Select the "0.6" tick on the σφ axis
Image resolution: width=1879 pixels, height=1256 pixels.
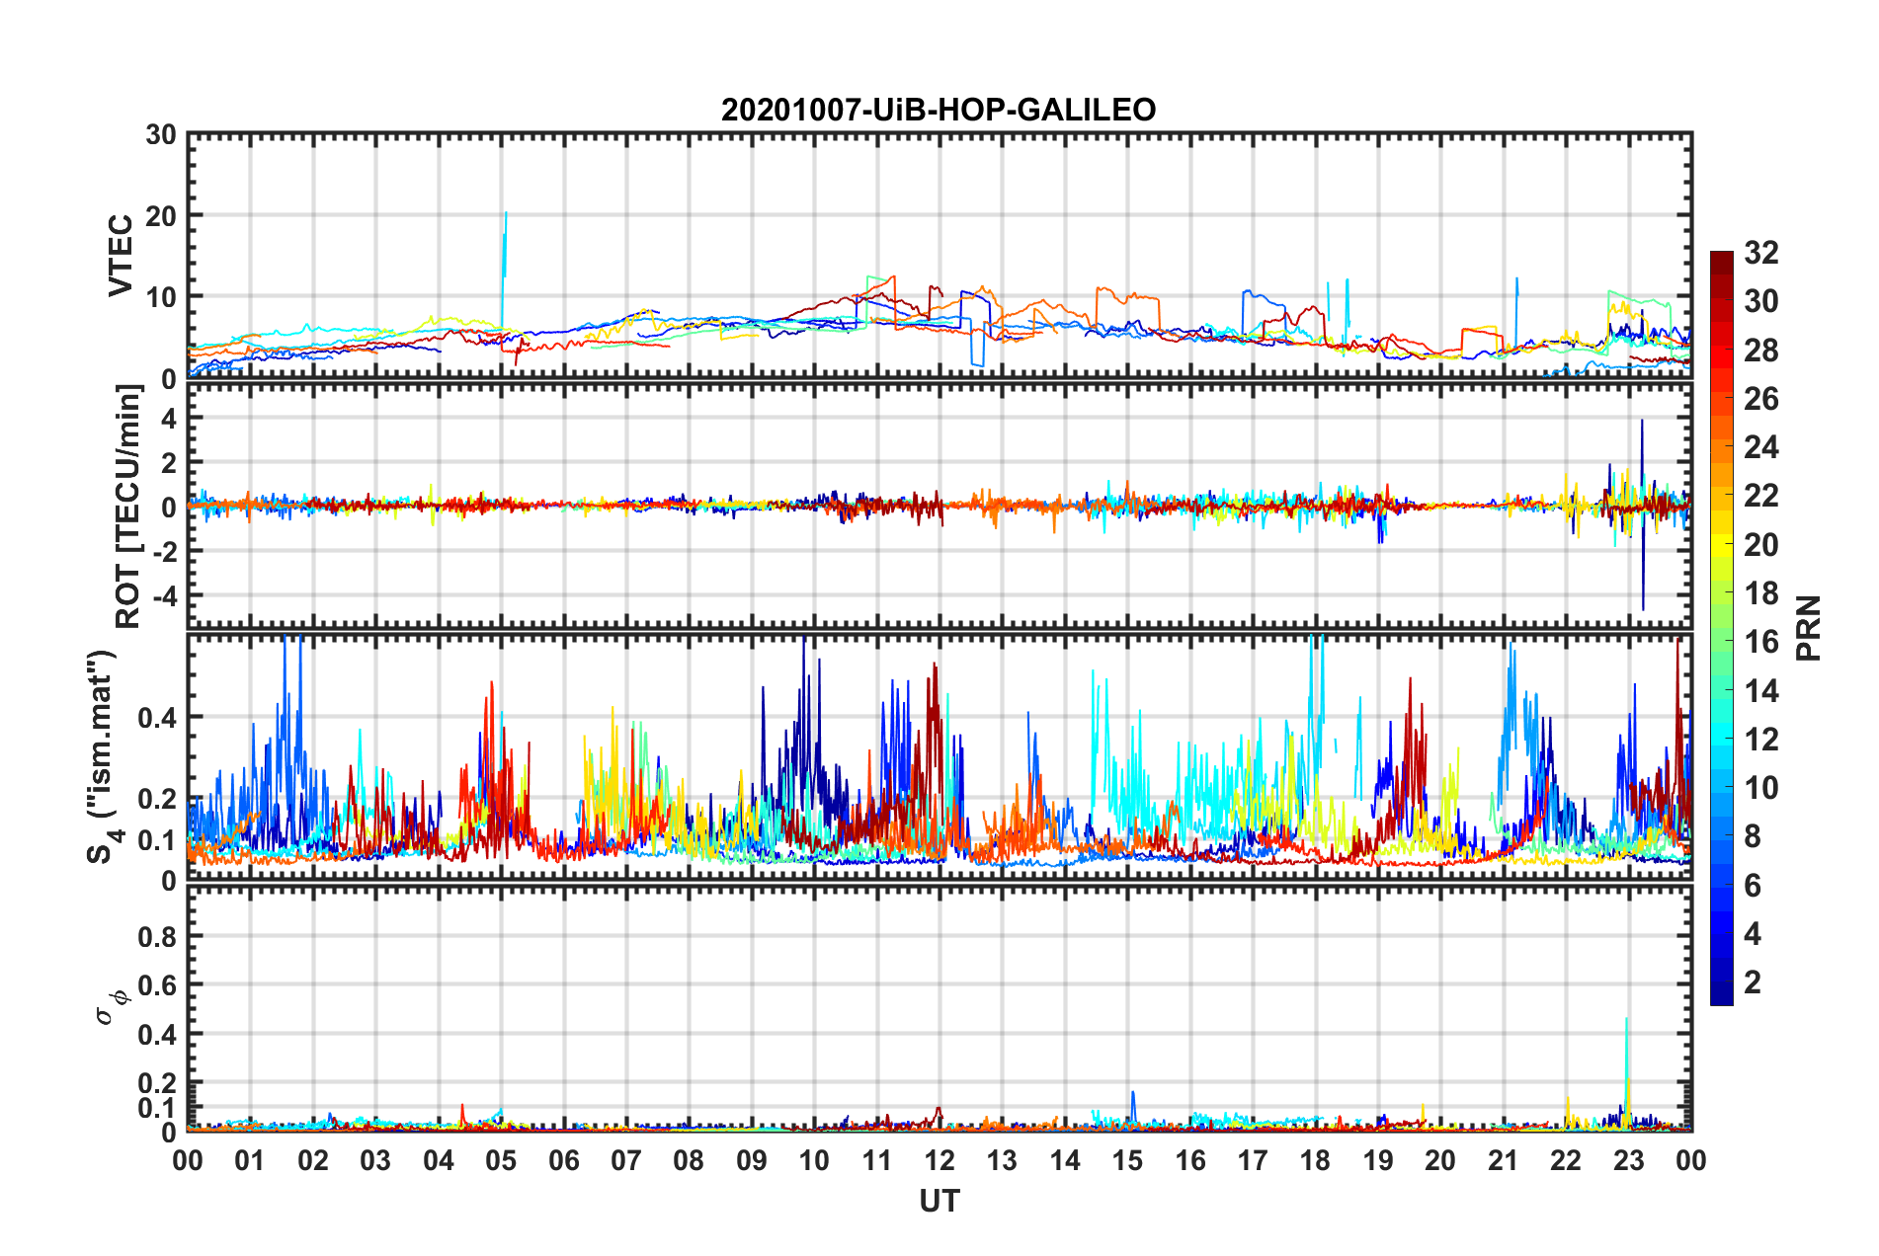point(158,985)
